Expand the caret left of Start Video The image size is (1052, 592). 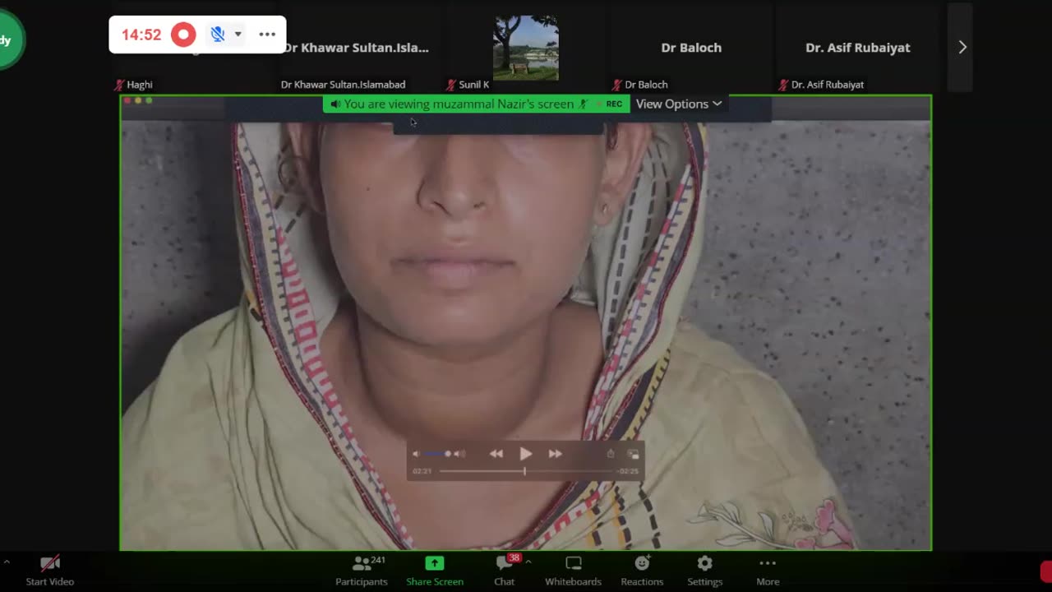7,562
